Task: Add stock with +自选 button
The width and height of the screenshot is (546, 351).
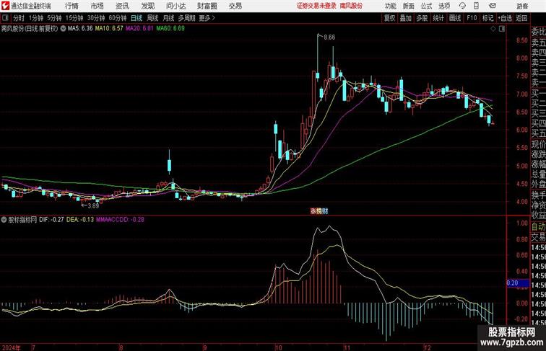Action: (x=505, y=18)
